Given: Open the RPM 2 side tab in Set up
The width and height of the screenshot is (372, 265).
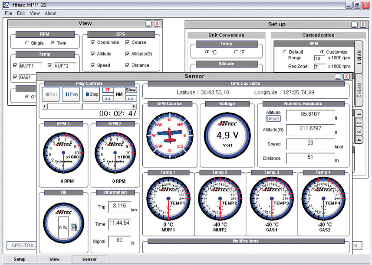Looking at the screenshot, I should (359, 90).
